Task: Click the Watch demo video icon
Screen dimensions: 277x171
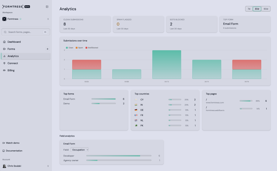Action: [3, 143]
